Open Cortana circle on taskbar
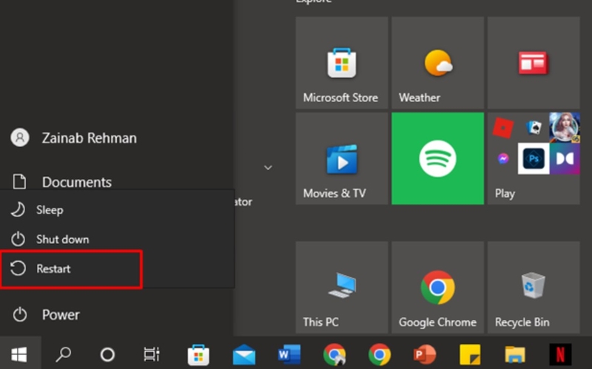592x369 pixels. [107, 354]
